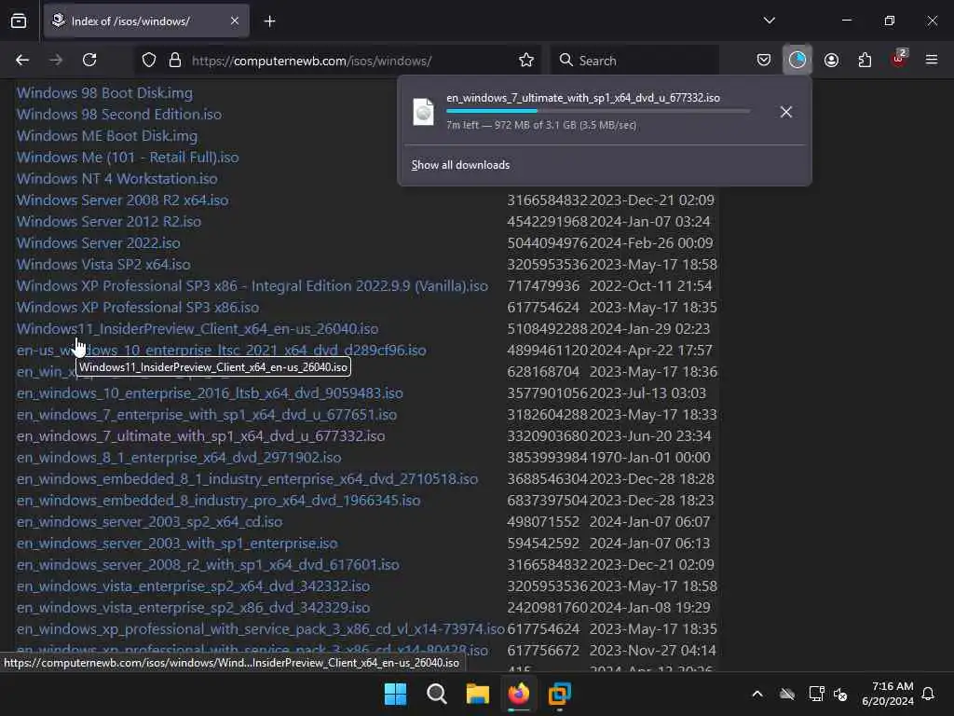954x716 pixels.
Task: Open the uBlock Origin extension icon
Action: [x=899, y=59]
